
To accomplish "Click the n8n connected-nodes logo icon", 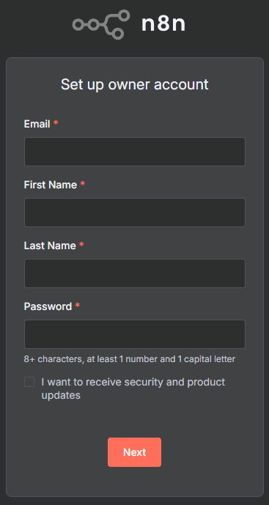I will [x=101, y=24].
